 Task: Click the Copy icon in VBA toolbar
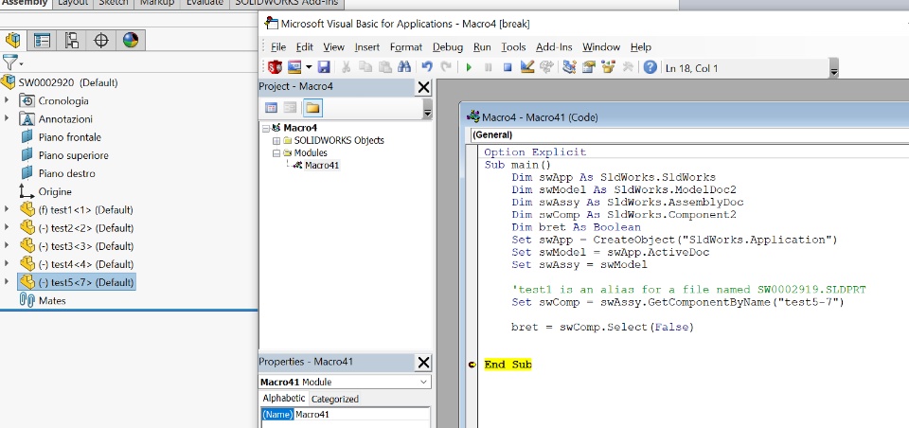pos(365,67)
